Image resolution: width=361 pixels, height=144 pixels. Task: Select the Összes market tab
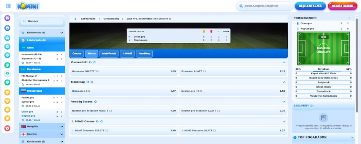(77, 53)
